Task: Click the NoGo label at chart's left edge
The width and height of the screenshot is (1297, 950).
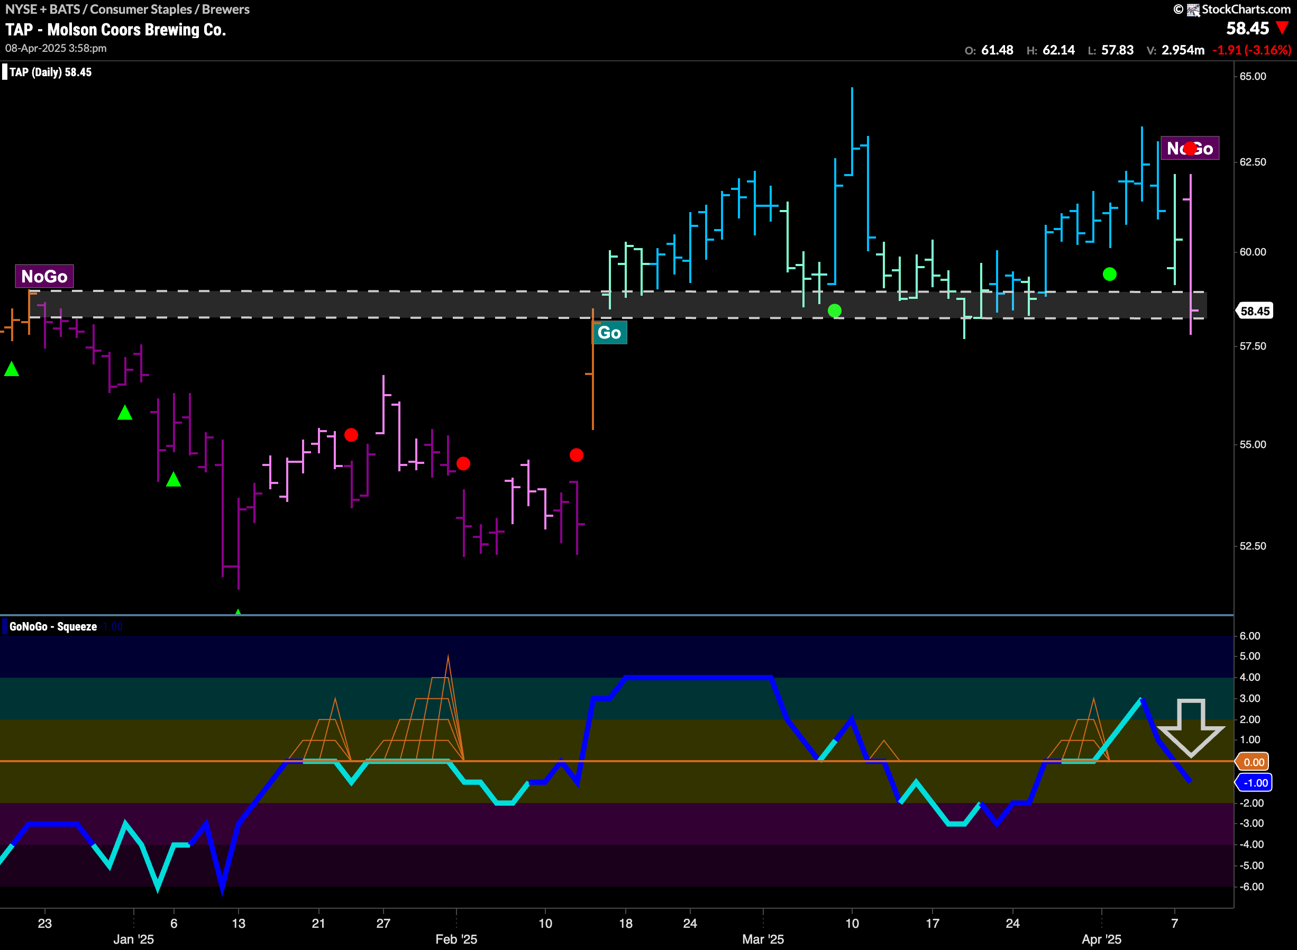Action: (44, 277)
